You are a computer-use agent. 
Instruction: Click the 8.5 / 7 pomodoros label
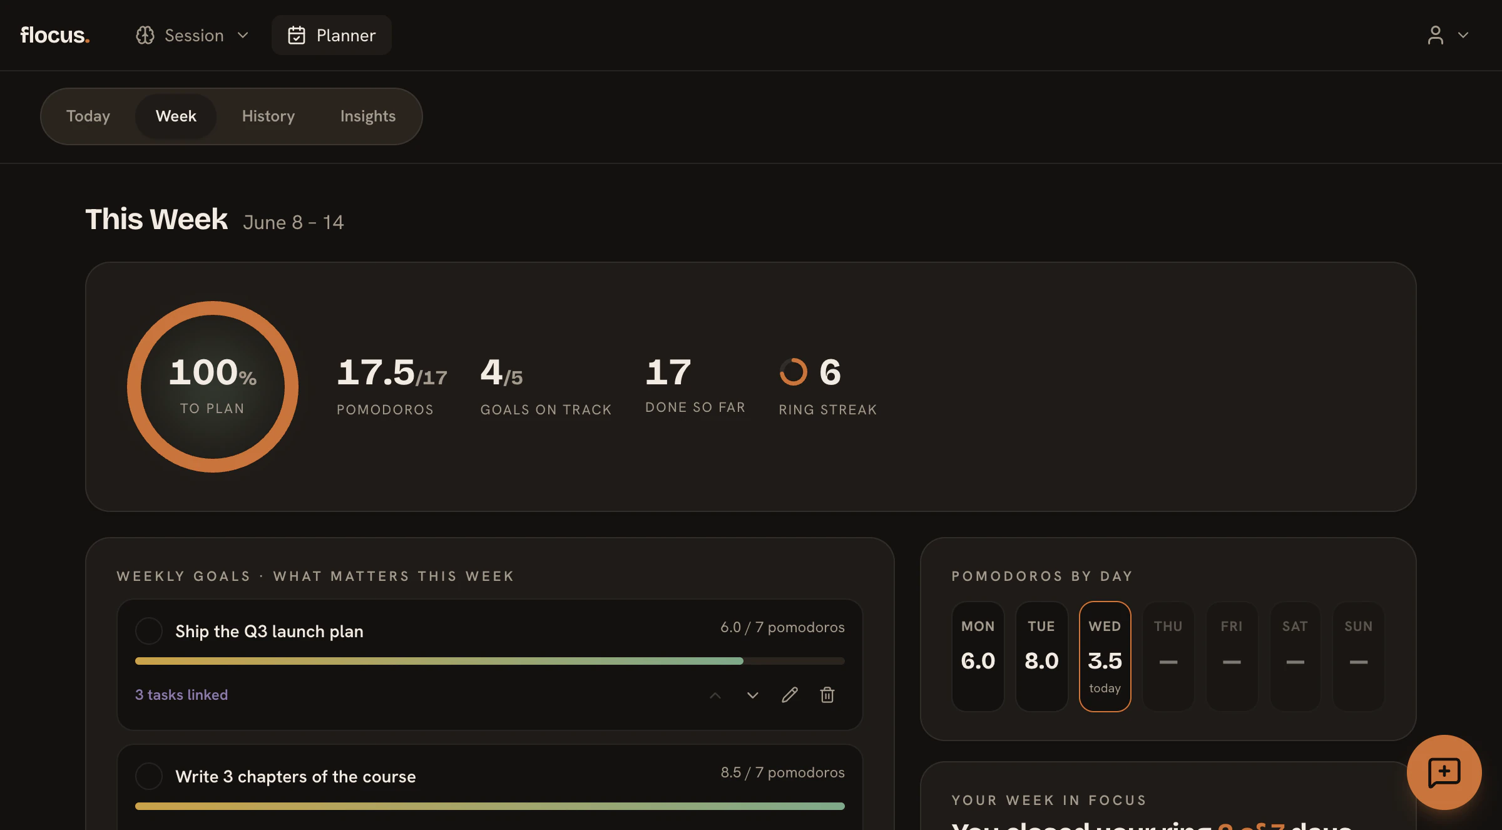point(782,772)
